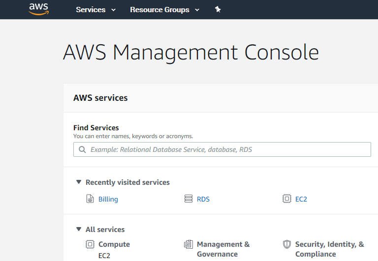The height and width of the screenshot is (261, 378).
Task: Click the Find Services label
Action: [96, 128]
